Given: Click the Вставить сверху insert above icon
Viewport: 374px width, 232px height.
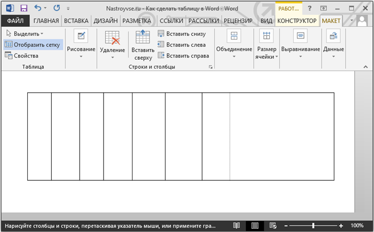Looking at the screenshot, I should pyautogui.click(x=143, y=36).
